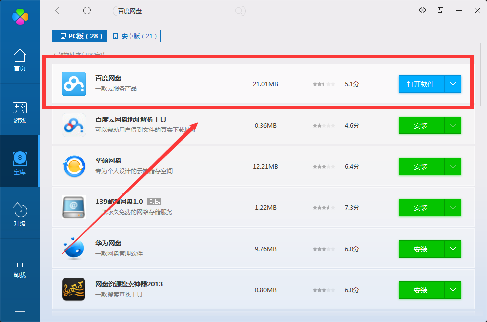Click the 一款搜索查找工具 description
487x322 pixels.
(x=119, y=294)
